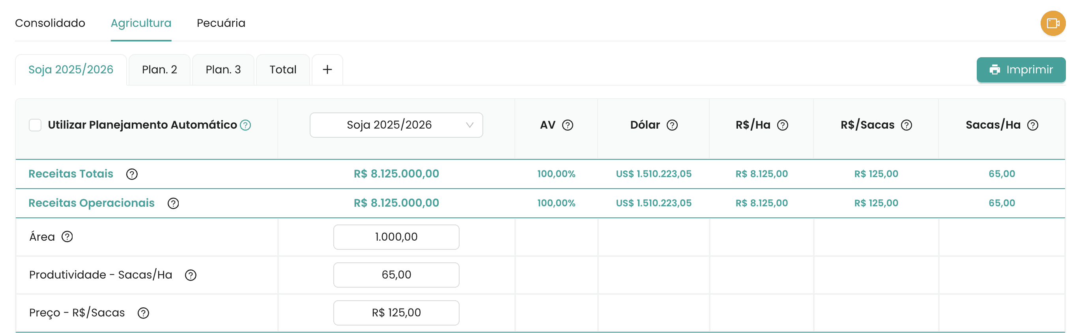Enable Utilizar Planejamento Automático checkbox
The image size is (1073, 333).
[x=35, y=125]
